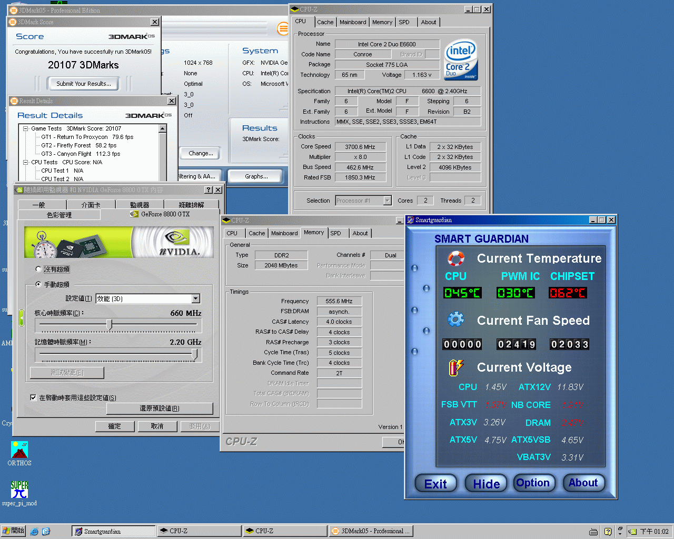The image size is (674, 539).
Task: Click the stopwatch and chip image
Action: tap(68, 244)
